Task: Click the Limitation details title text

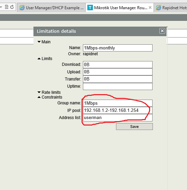Action: [56, 31]
